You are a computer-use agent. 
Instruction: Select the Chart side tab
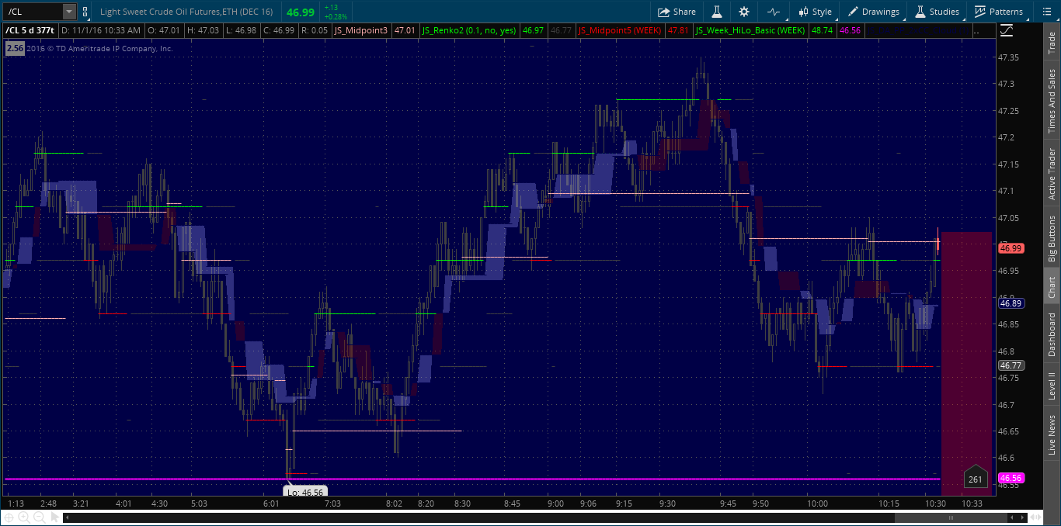click(x=1052, y=287)
